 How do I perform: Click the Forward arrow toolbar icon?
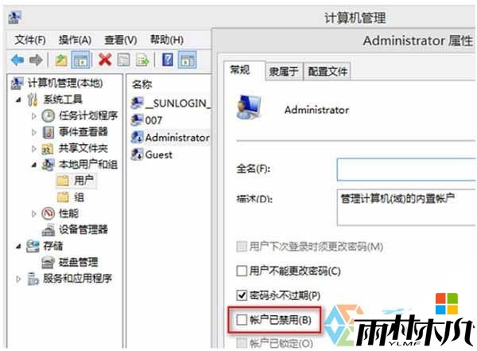[x=36, y=60]
